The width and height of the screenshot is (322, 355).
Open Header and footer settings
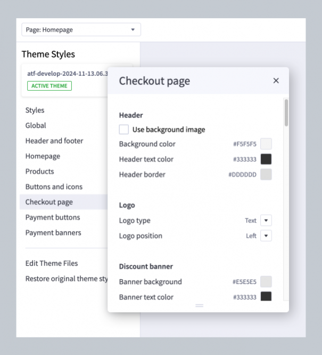[x=54, y=141]
